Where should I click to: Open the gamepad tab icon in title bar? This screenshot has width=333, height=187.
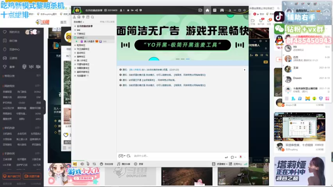[222, 10]
